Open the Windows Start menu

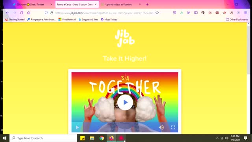pos(5,138)
